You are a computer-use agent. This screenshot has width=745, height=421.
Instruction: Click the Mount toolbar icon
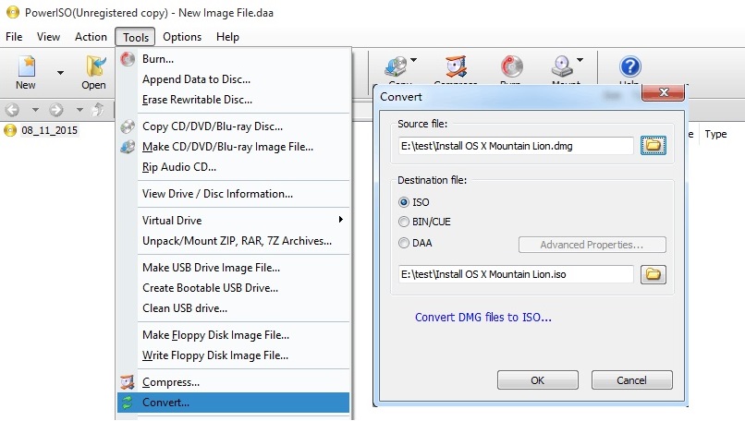(x=562, y=66)
